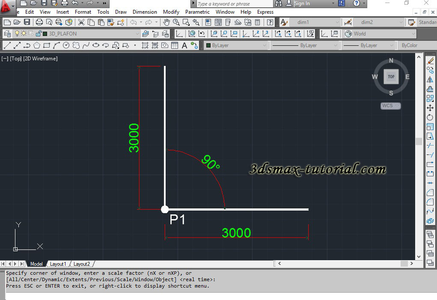Click the Plot printer icon
The width and height of the screenshot is (437, 300).
pos(39,22)
